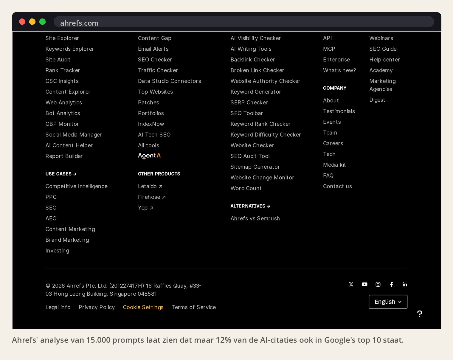Open Keyword Difficulty Checker link
453x360 pixels.
(x=266, y=135)
